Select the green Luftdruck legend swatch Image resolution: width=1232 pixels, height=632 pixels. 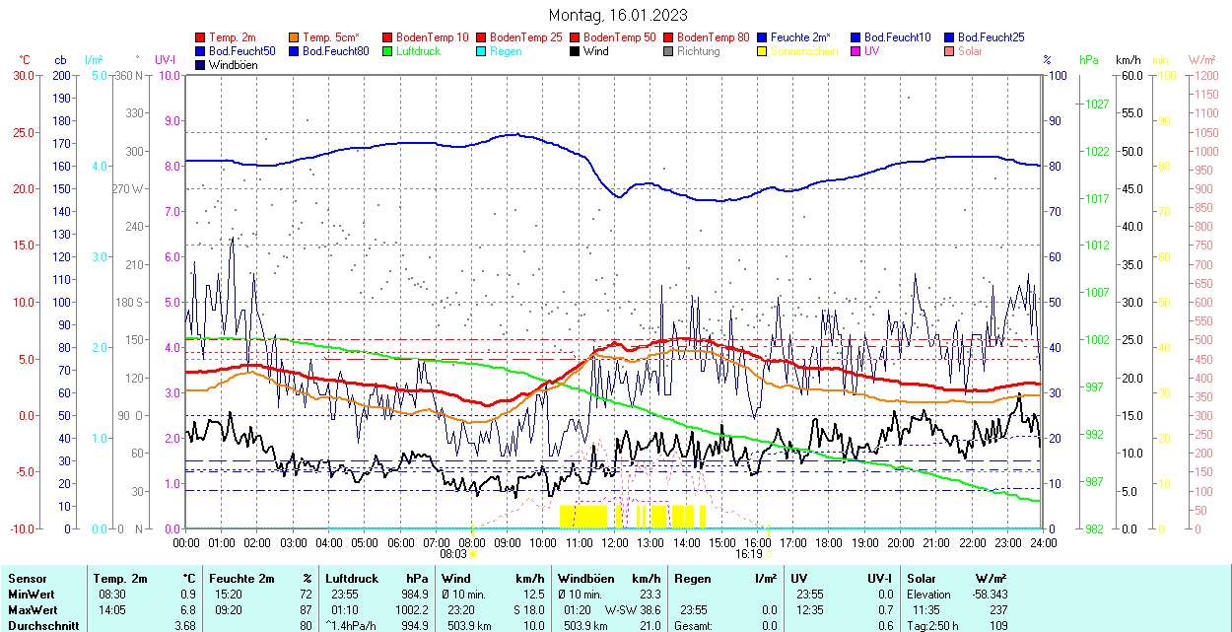click(x=388, y=51)
